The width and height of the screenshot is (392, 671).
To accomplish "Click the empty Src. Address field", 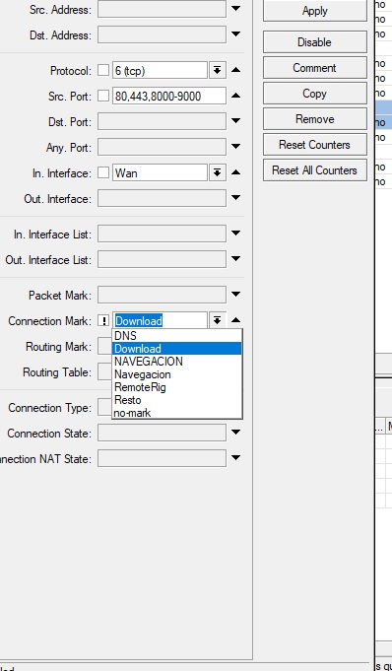I will tap(162, 9).
